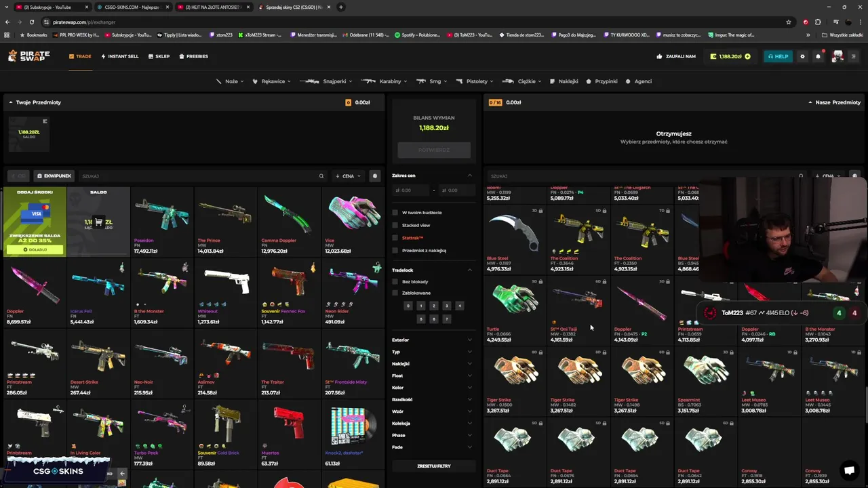The width and height of the screenshot is (868, 488).
Task: Open a new browser tab
Action: click(340, 7)
